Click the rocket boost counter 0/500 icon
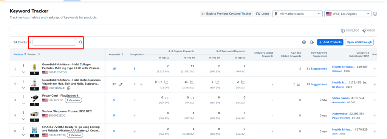Image resolution: width=387 pixels, height=139 pixels. click(x=364, y=31)
